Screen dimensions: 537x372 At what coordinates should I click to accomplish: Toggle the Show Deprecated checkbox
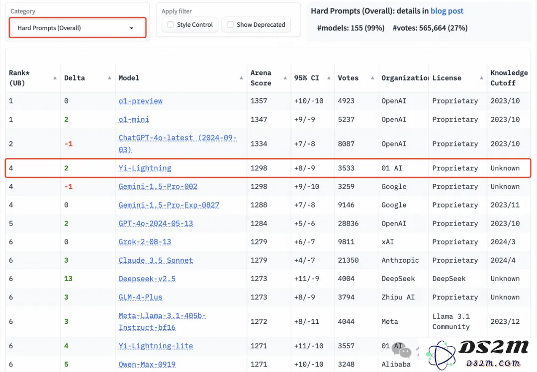pyautogui.click(x=230, y=25)
